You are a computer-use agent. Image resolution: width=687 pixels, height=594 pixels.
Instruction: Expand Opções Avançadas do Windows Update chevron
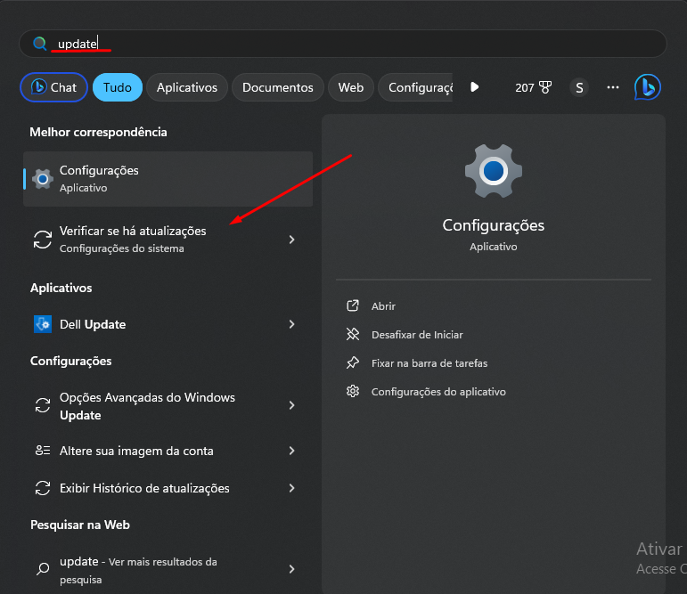coord(291,405)
